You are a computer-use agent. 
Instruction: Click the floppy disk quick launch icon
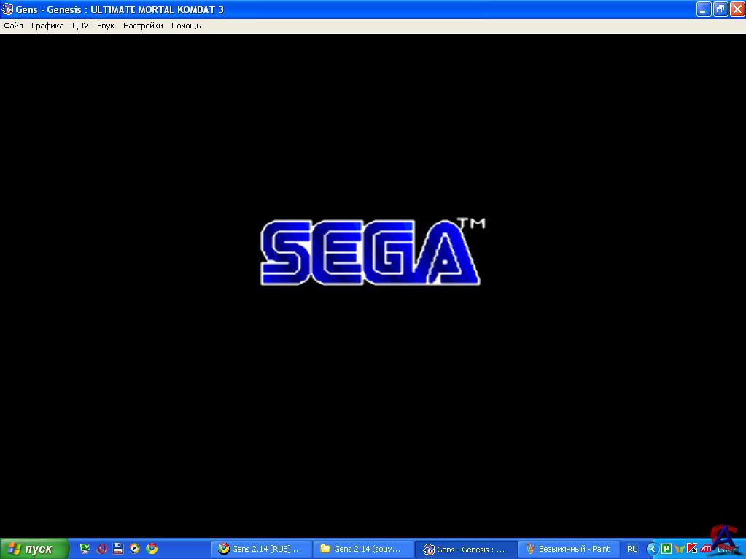(x=118, y=549)
